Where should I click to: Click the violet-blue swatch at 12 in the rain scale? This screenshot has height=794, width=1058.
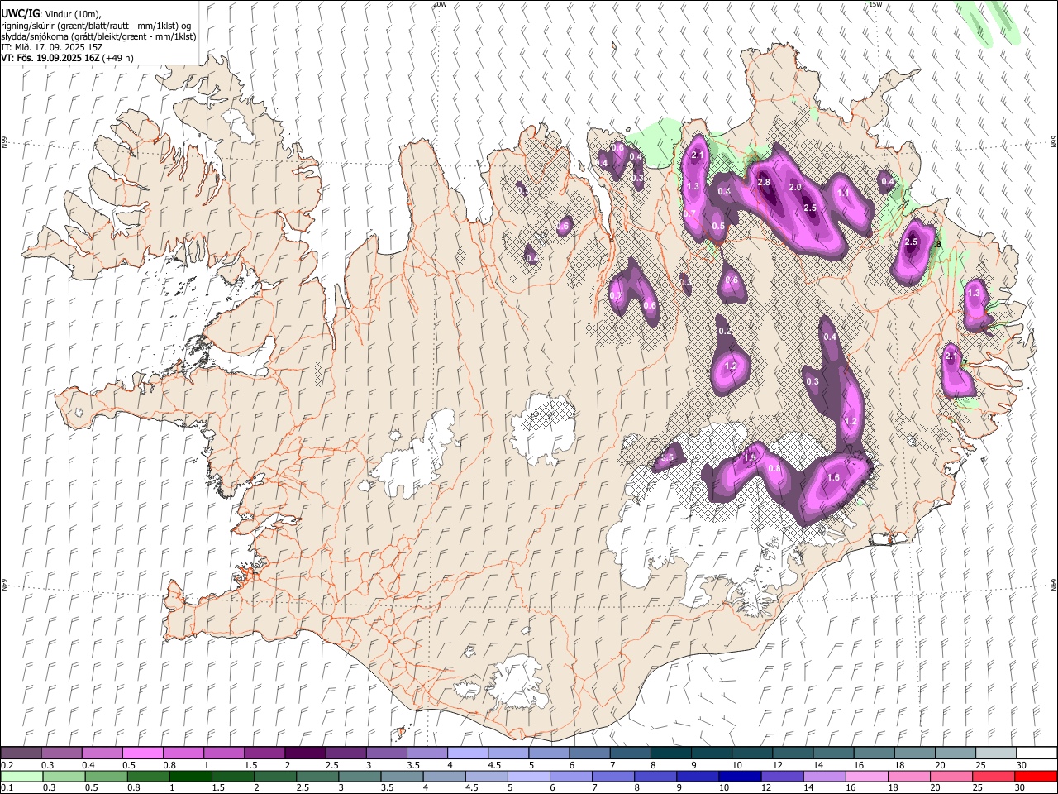[x=782, y=777]
